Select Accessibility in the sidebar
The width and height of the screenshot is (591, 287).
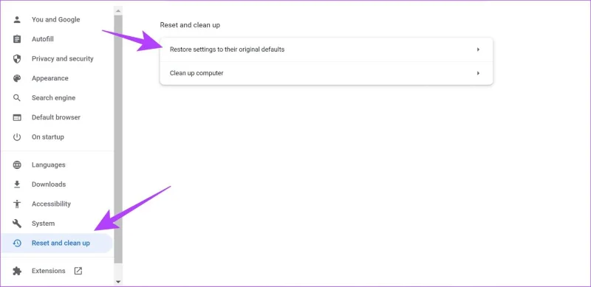point(51,204)
